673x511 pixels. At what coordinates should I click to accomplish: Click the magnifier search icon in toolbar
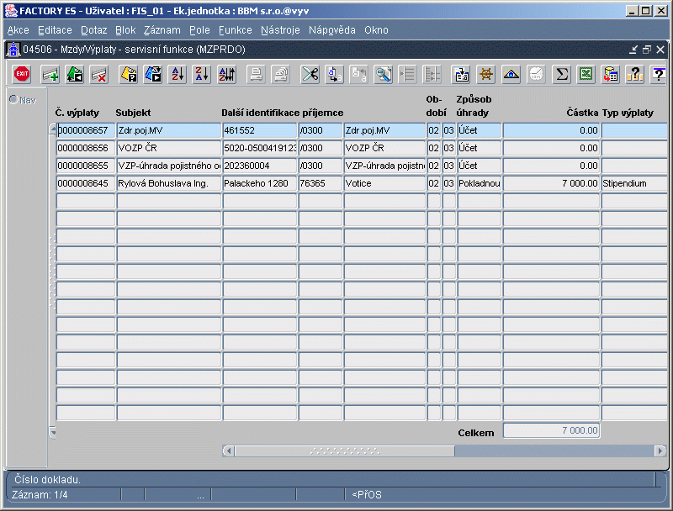point(384,74)
